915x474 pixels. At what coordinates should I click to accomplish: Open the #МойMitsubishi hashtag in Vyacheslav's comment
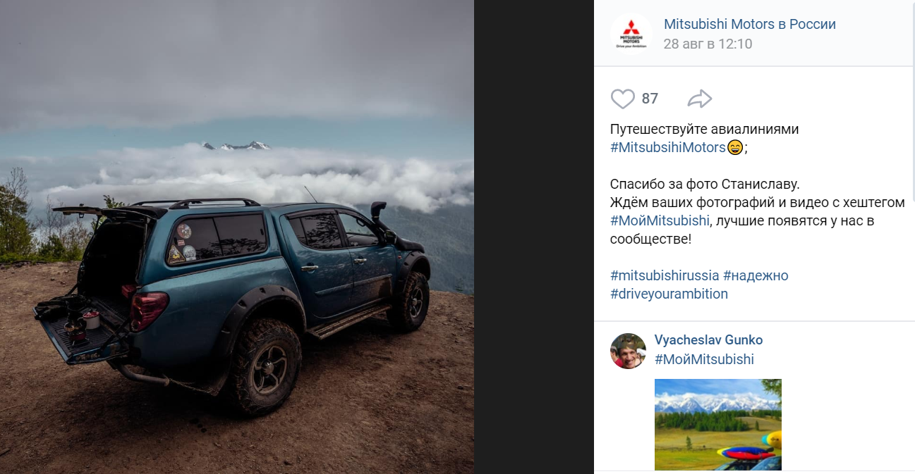point(704,359)
